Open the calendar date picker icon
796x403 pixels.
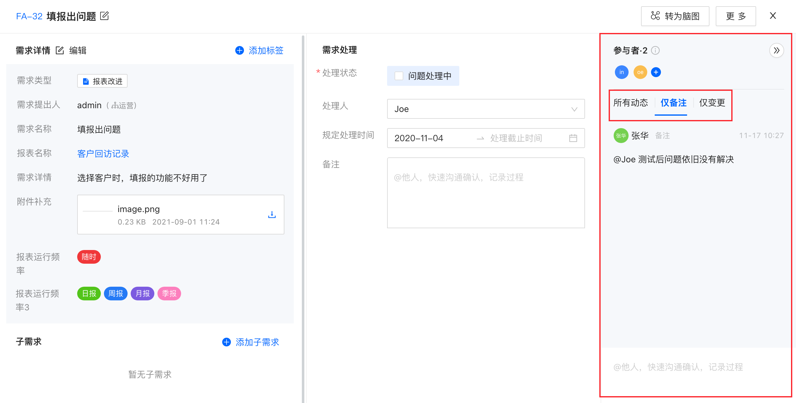coord(573,138)
